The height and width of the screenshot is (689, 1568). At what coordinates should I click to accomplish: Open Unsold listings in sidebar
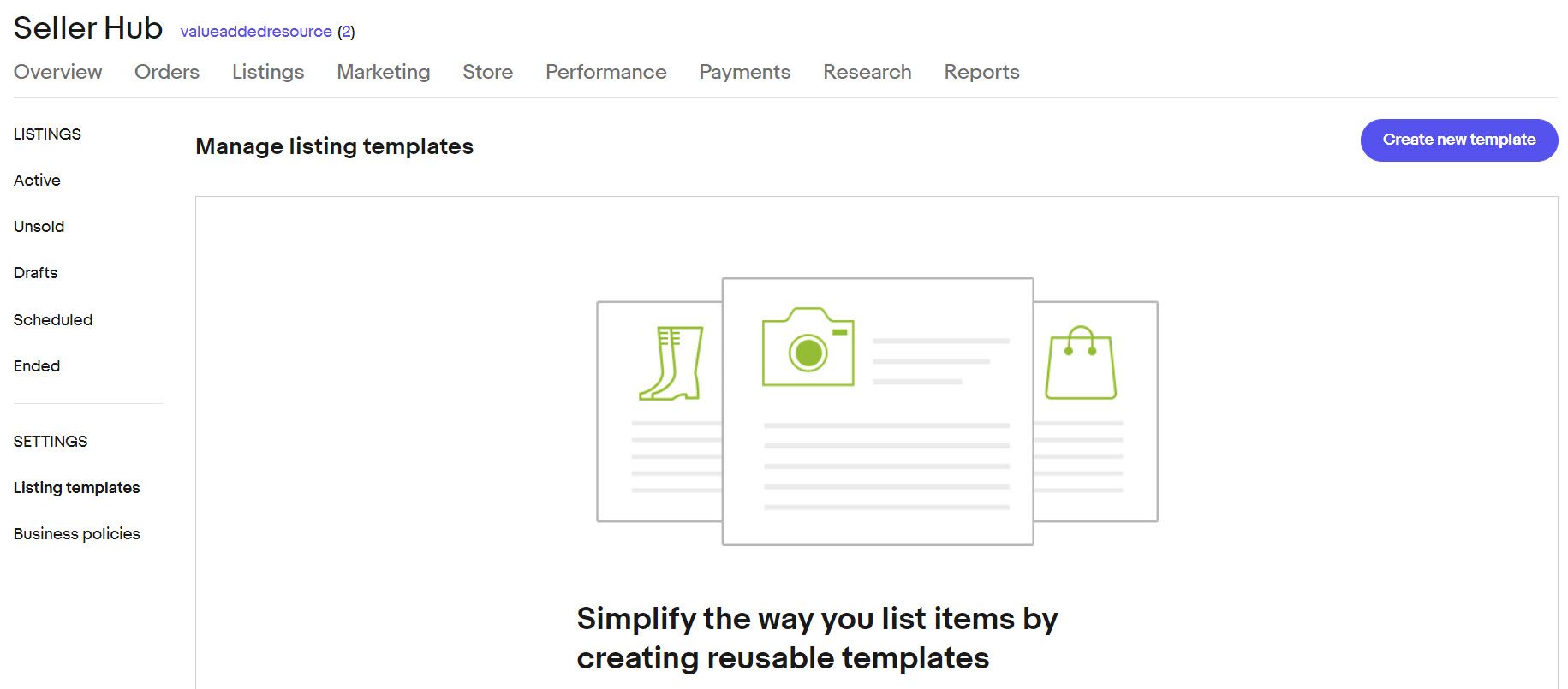point(39,227)
